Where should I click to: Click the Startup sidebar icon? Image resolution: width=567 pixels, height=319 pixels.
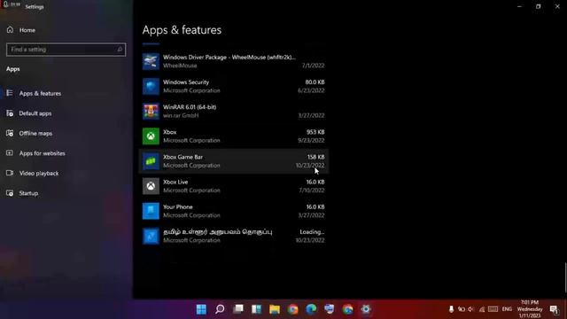[x=10, y=193]
